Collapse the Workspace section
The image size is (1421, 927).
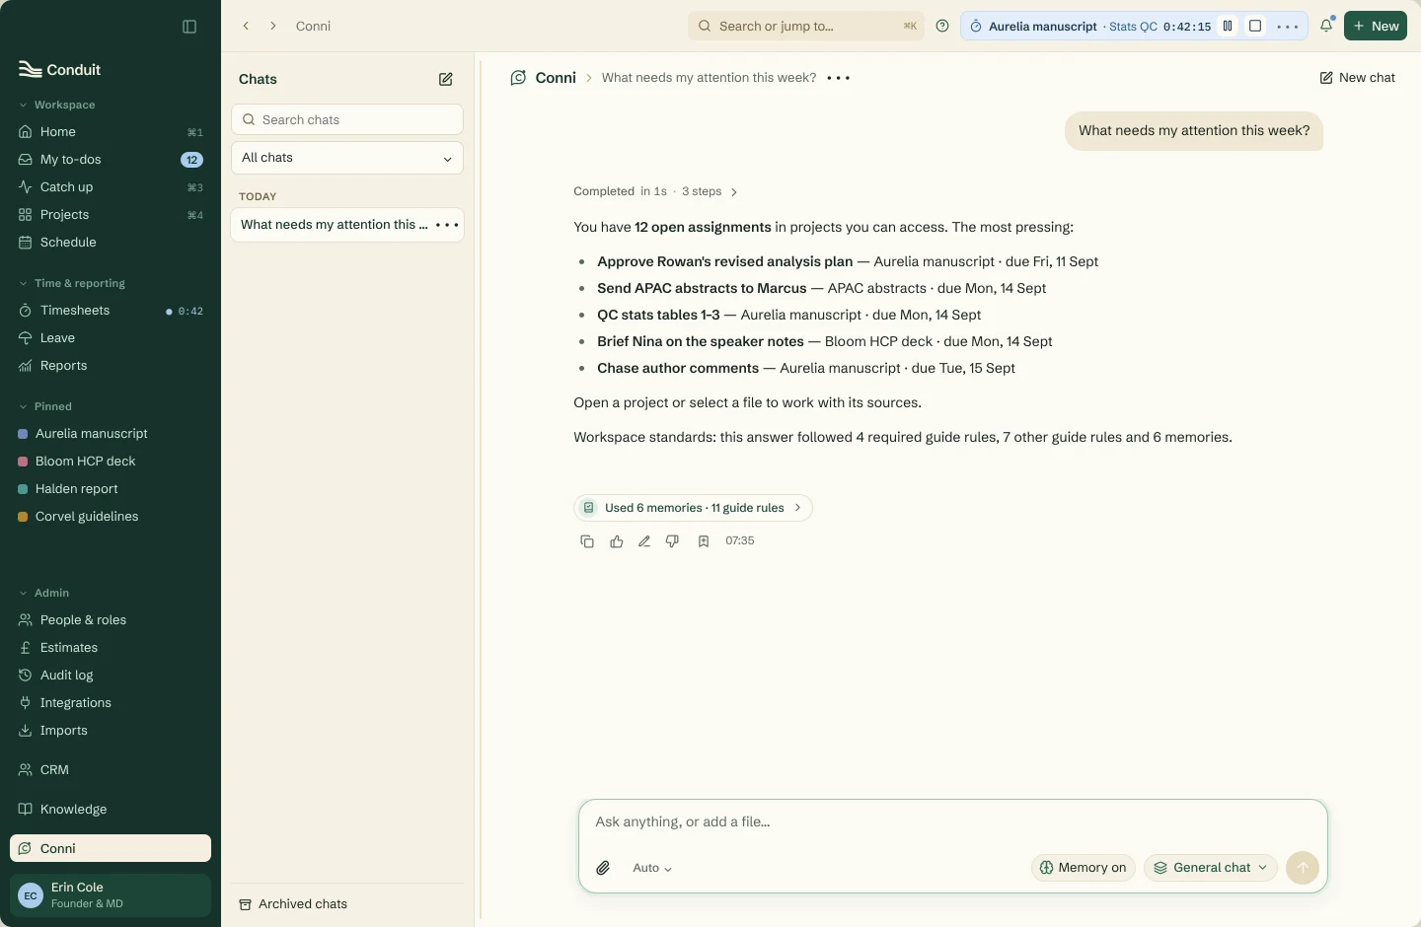57,105
